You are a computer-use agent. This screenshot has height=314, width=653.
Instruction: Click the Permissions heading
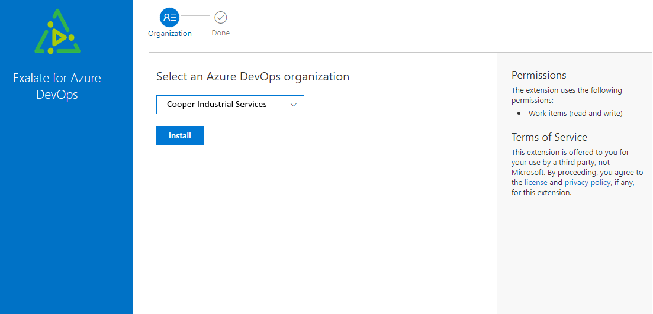click(x=539, y=75)
